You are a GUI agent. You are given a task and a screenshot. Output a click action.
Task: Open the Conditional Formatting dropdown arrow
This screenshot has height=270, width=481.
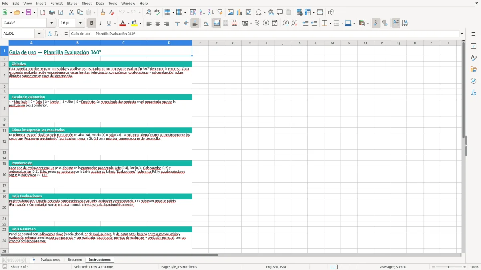click(x=368, y=23)
